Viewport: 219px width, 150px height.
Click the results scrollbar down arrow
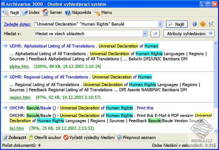click(215, 131)
